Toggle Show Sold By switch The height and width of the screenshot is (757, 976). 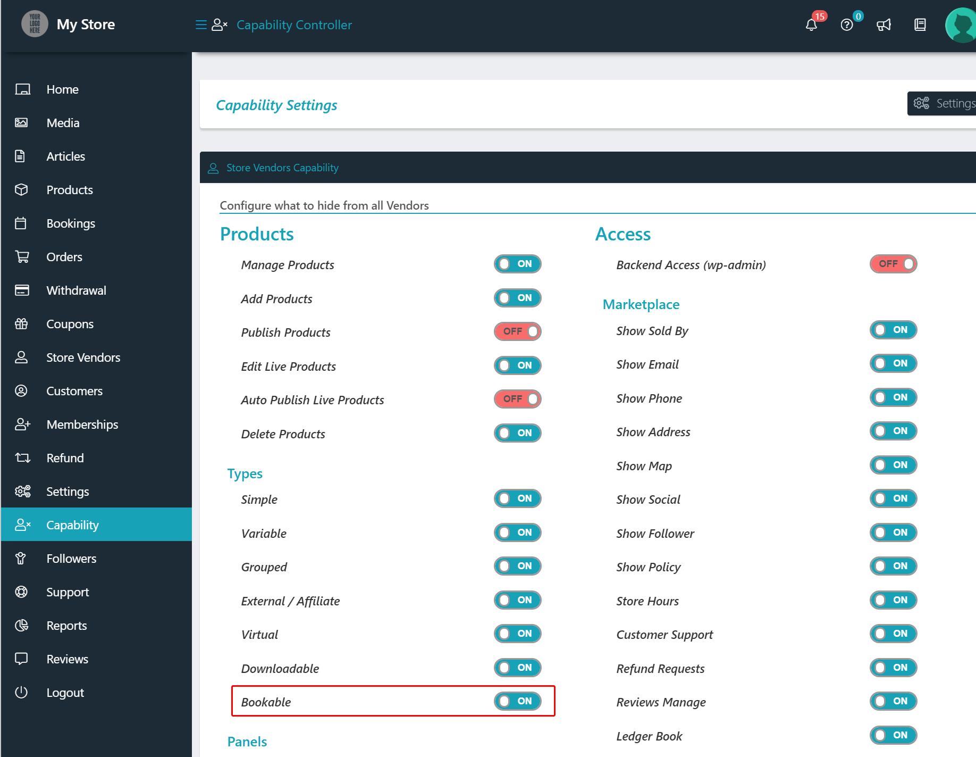[893, 330]
